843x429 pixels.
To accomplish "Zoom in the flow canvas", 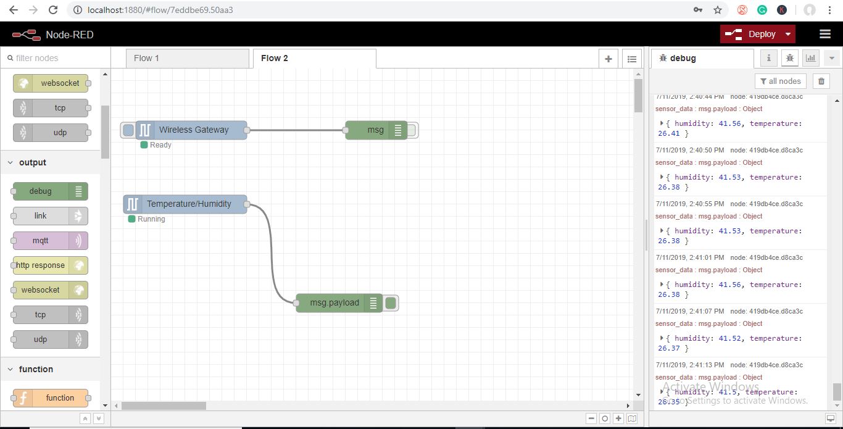I will 618,419.
